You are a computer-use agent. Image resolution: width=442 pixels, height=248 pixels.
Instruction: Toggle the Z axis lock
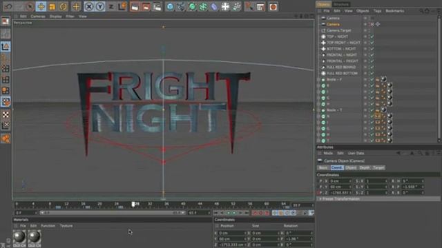[x=111, y=6]
